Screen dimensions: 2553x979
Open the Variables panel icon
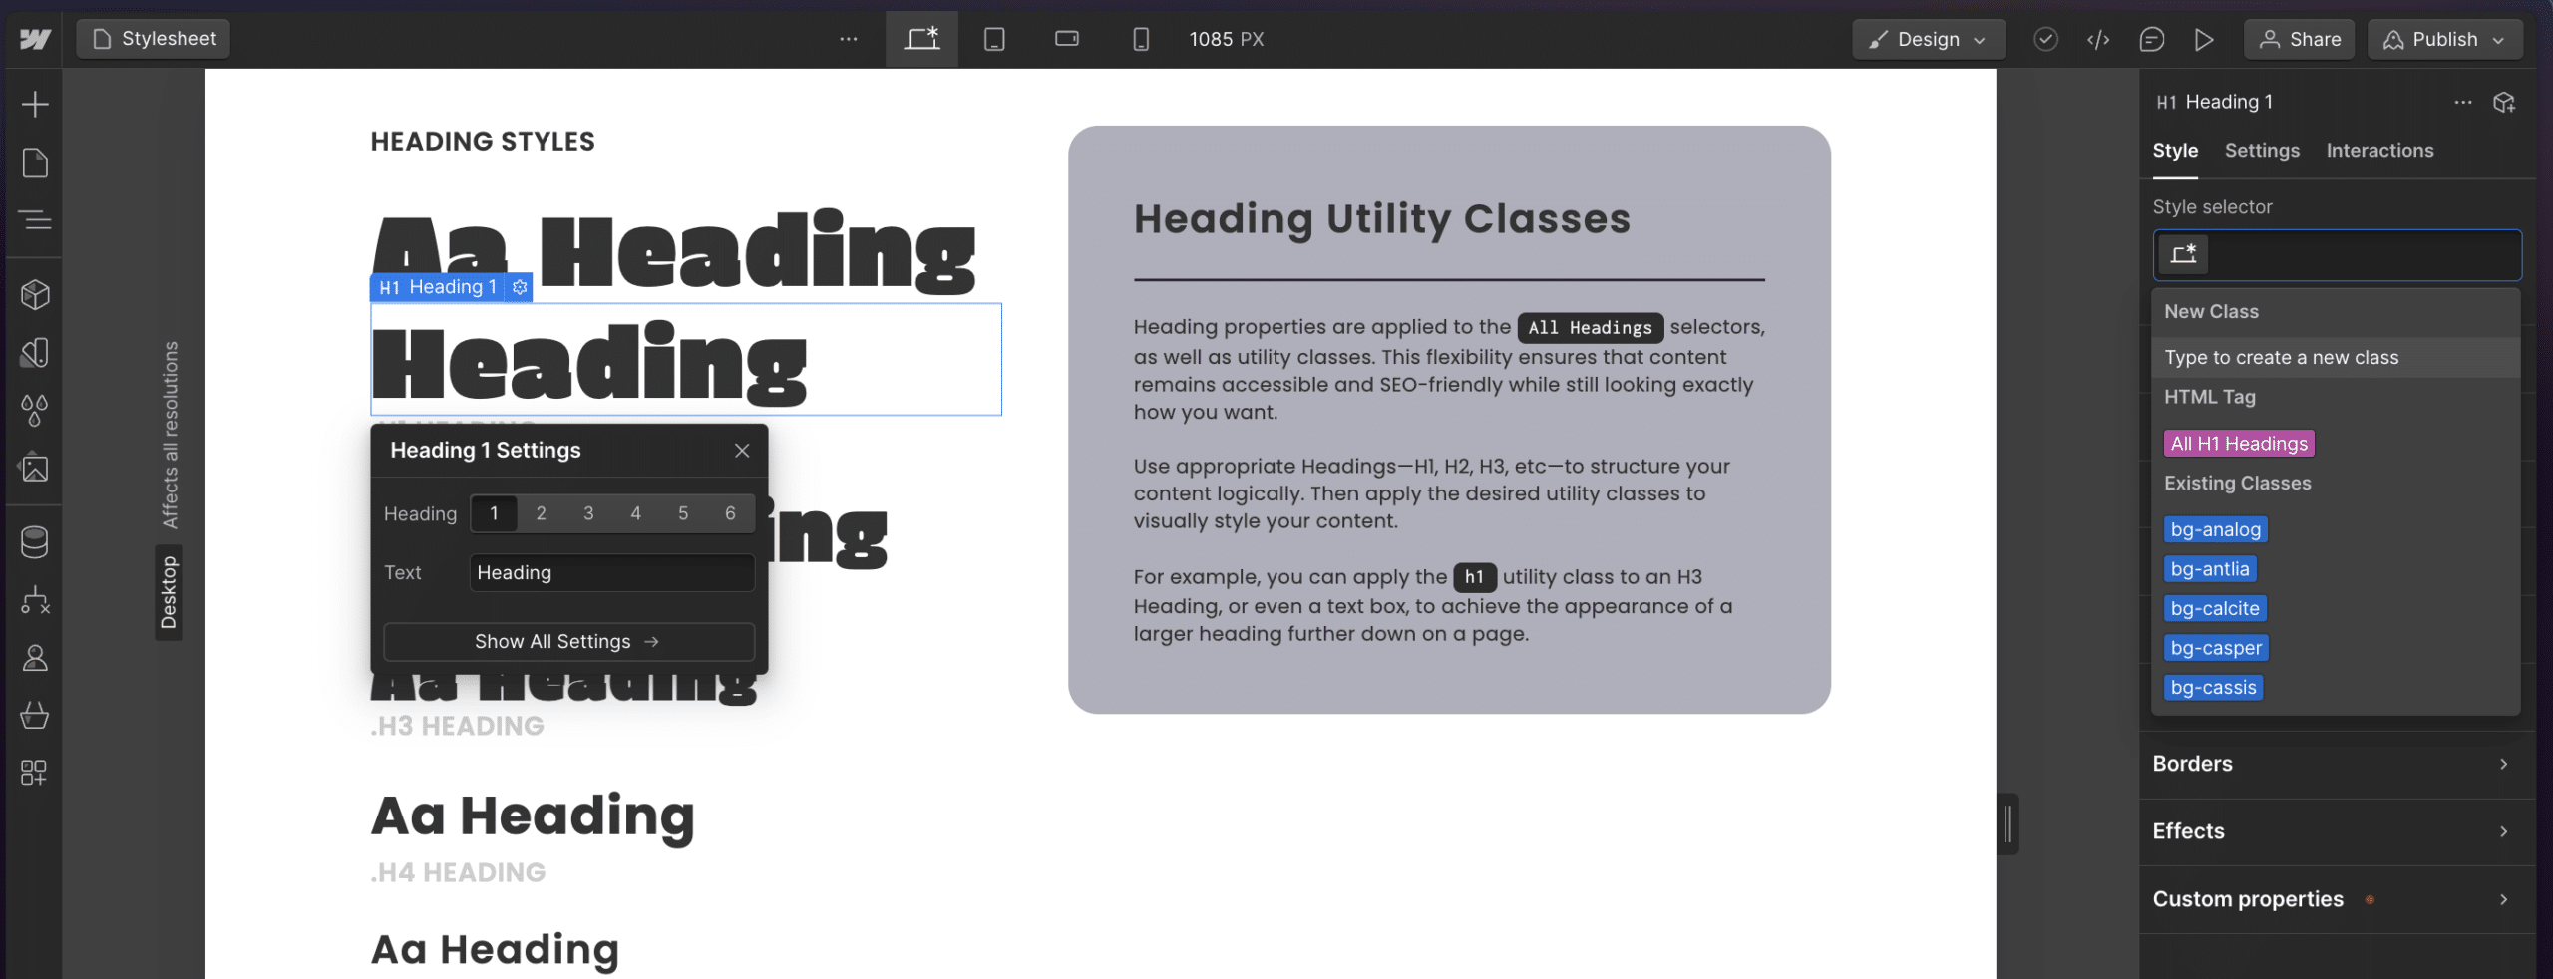coord(35,352)
